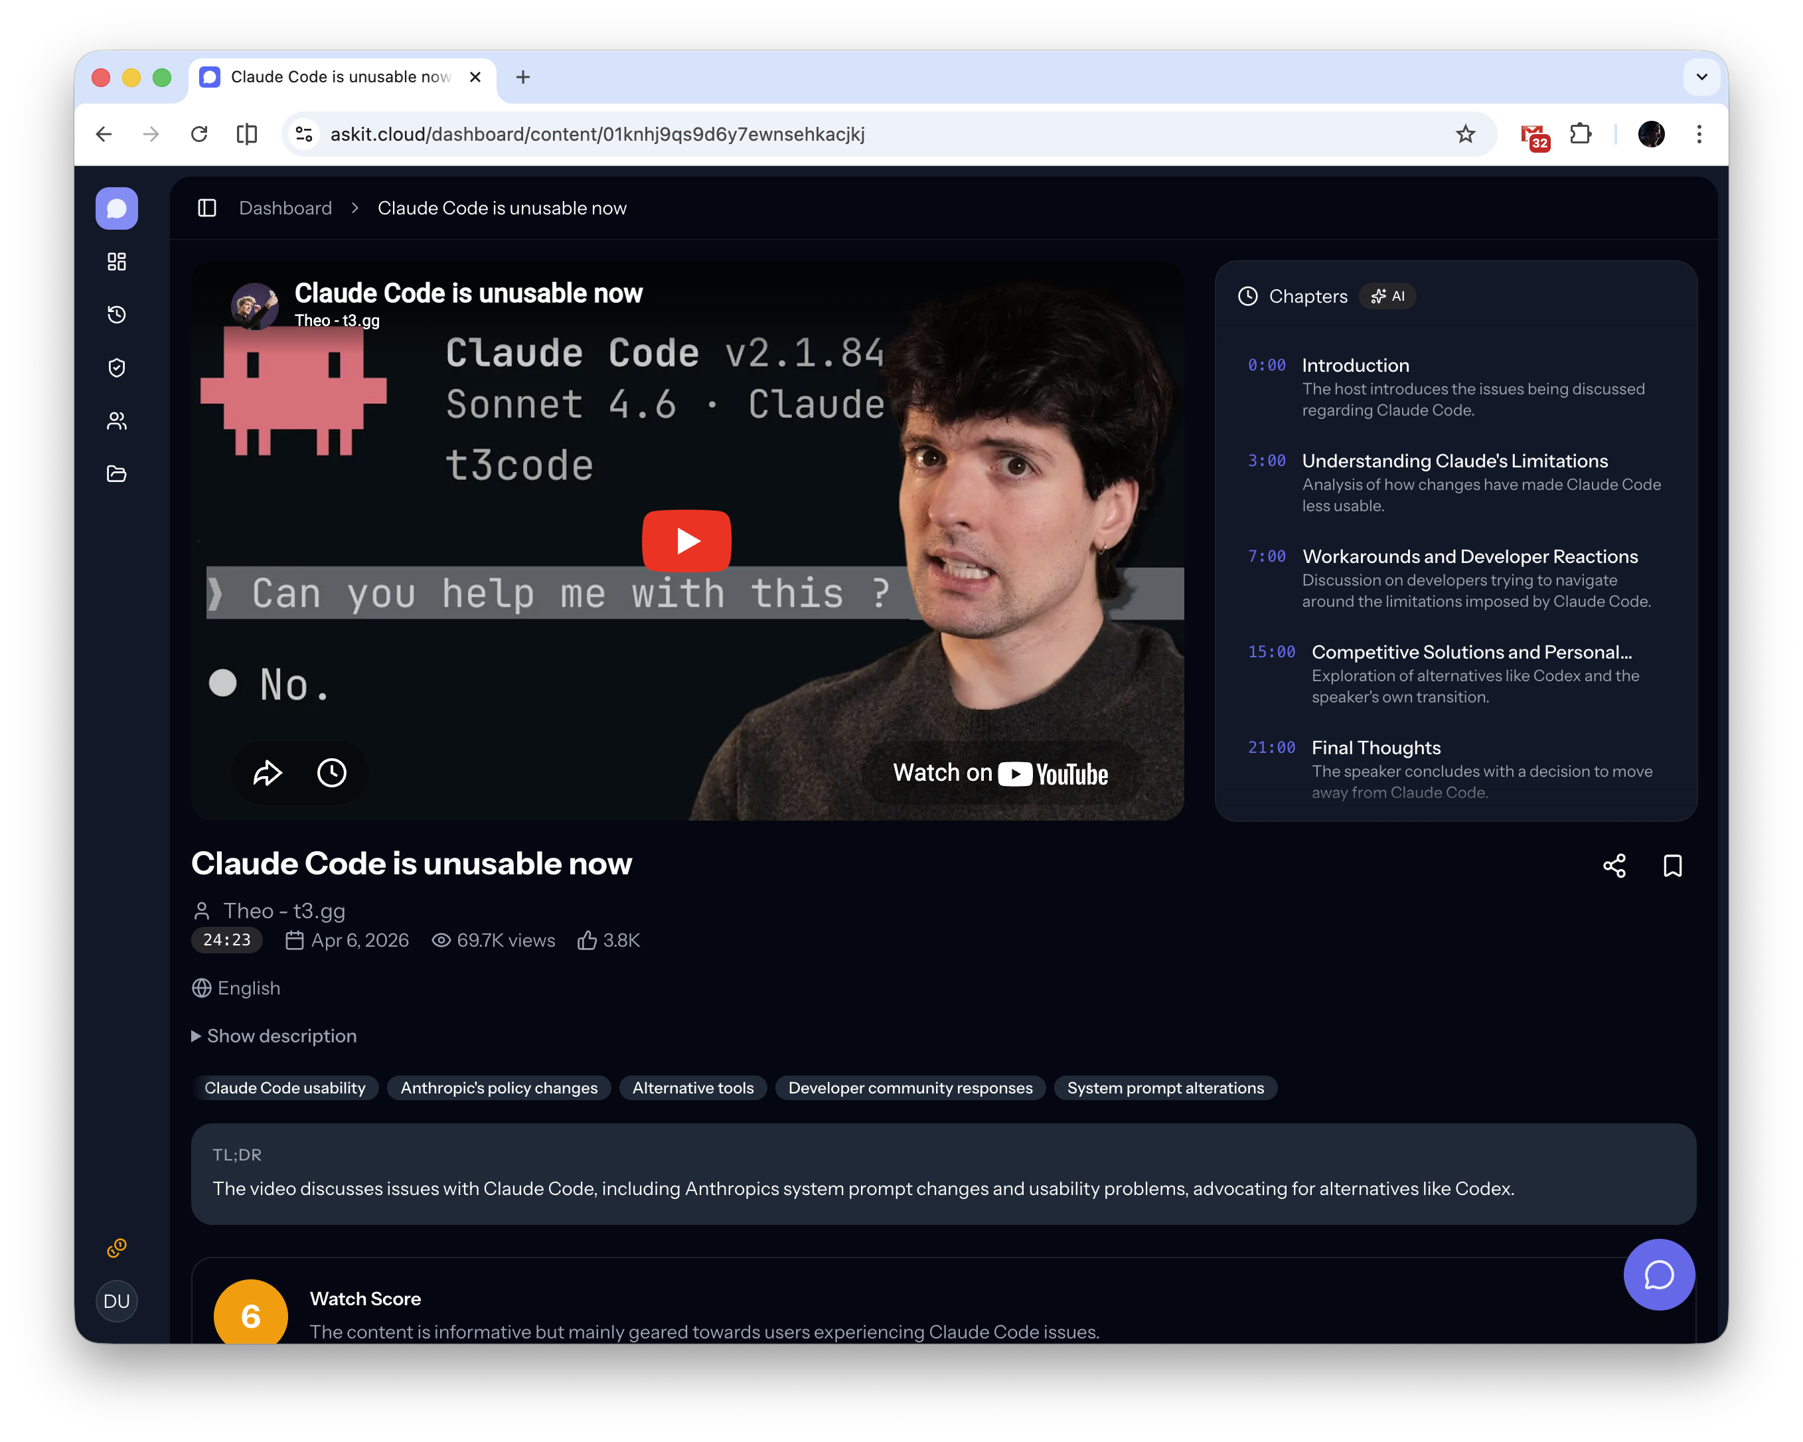Open Chrome's three-dot menu
Image resolution: width=1803 pixels, height=1442 pixels.
coord(1699,134)
